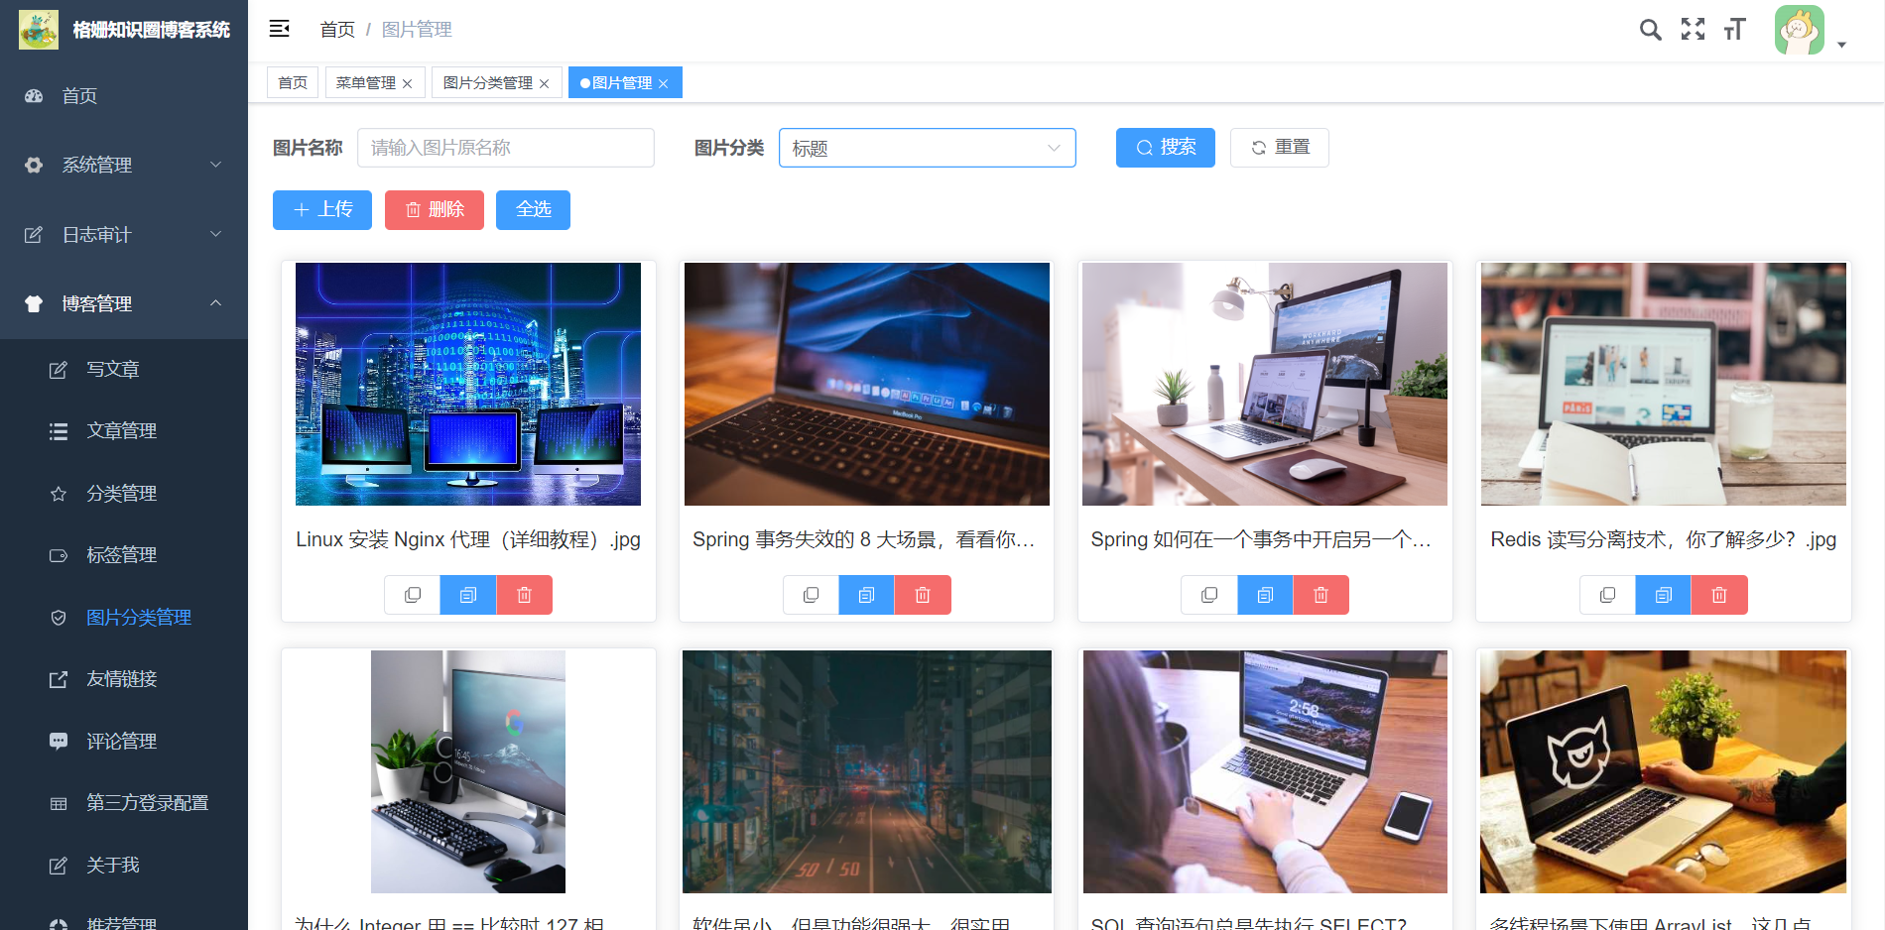The width and height of the screenshot is (1885, 930).
Task: Select the Redis 读写分离 thumbnail
Action: tap(1664, 384)
